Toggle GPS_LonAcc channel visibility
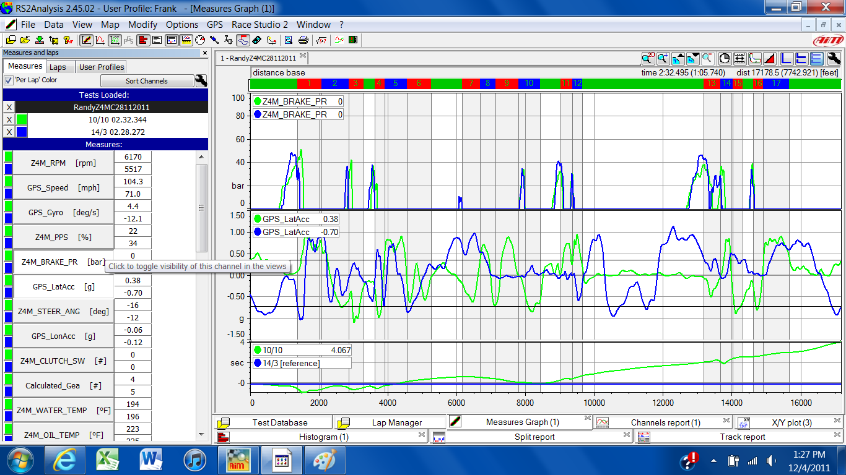 (x=63, y=336)
